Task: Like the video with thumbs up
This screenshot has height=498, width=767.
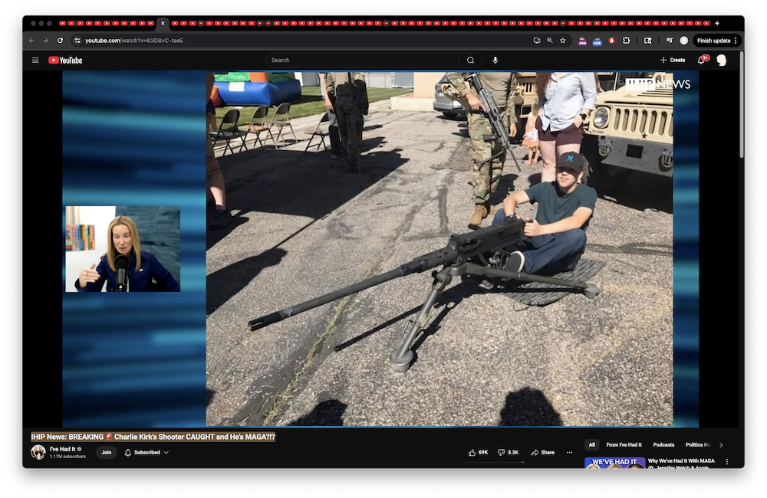Action: 479,452
